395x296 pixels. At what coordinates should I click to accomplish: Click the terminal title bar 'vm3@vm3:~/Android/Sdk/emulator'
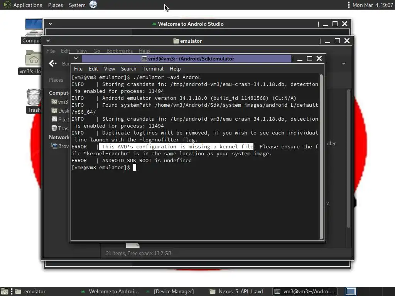point(191,59)
